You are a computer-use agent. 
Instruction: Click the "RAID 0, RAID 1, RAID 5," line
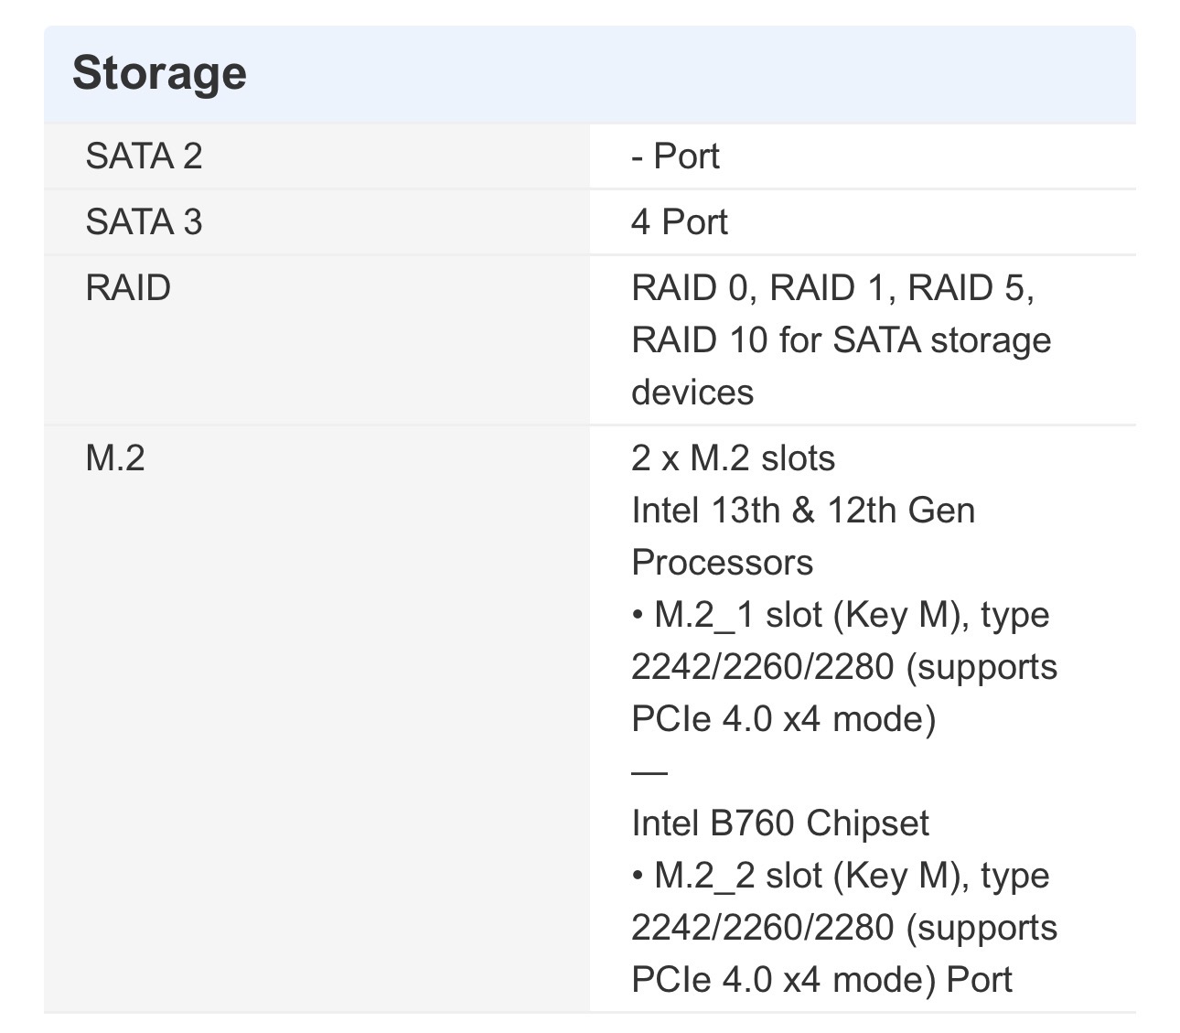(x=832, y=288)
